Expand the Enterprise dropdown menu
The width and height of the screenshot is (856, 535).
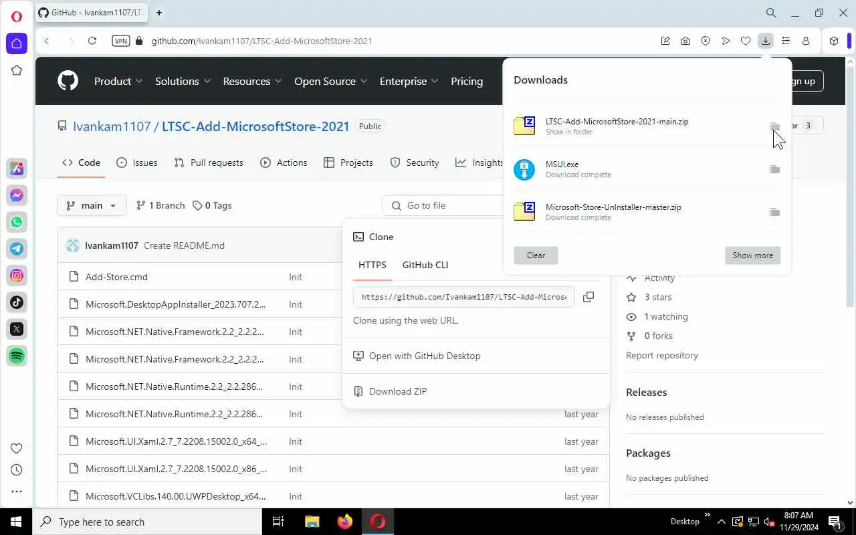pyautogui.click(x=409, y=81)
